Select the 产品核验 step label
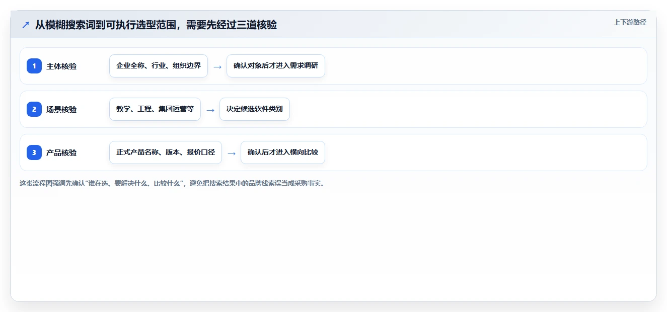 (x=61, y=152)
